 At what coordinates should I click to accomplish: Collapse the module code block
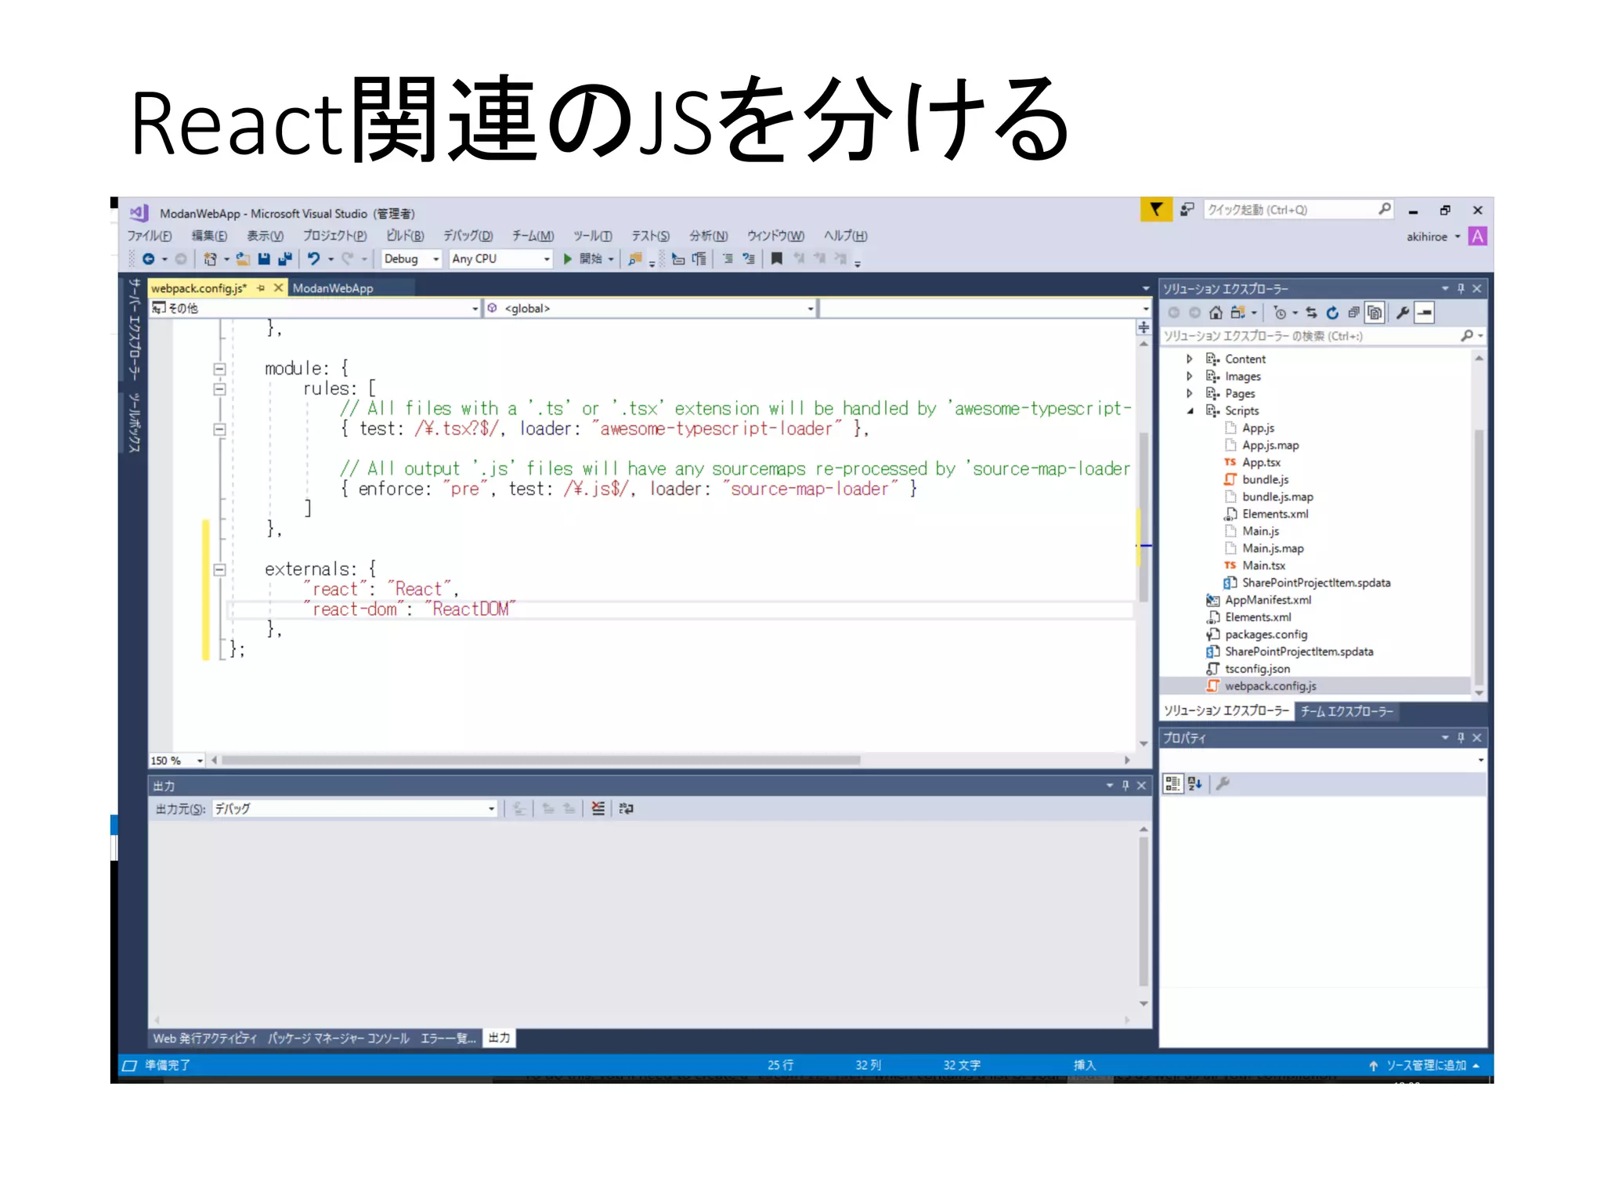point(219,369)
